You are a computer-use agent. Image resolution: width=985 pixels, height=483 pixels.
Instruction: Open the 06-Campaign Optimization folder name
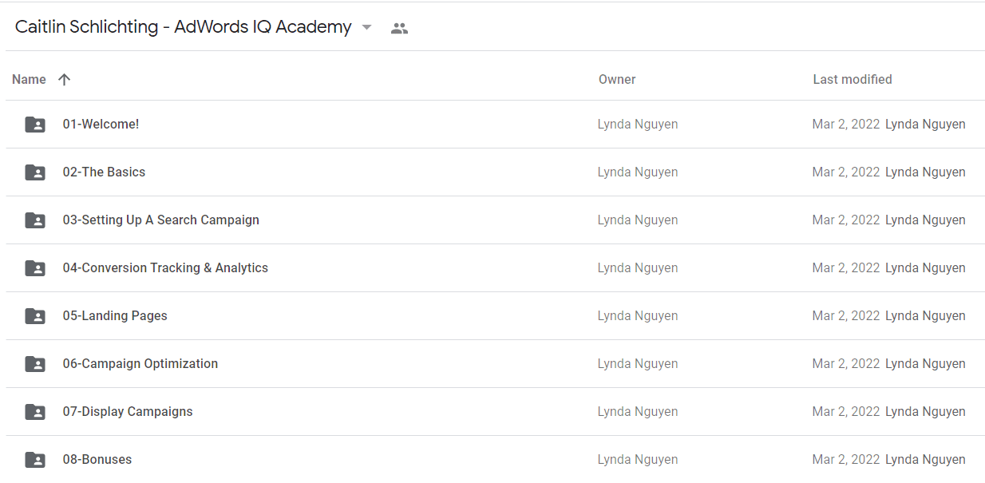(140, 363)
